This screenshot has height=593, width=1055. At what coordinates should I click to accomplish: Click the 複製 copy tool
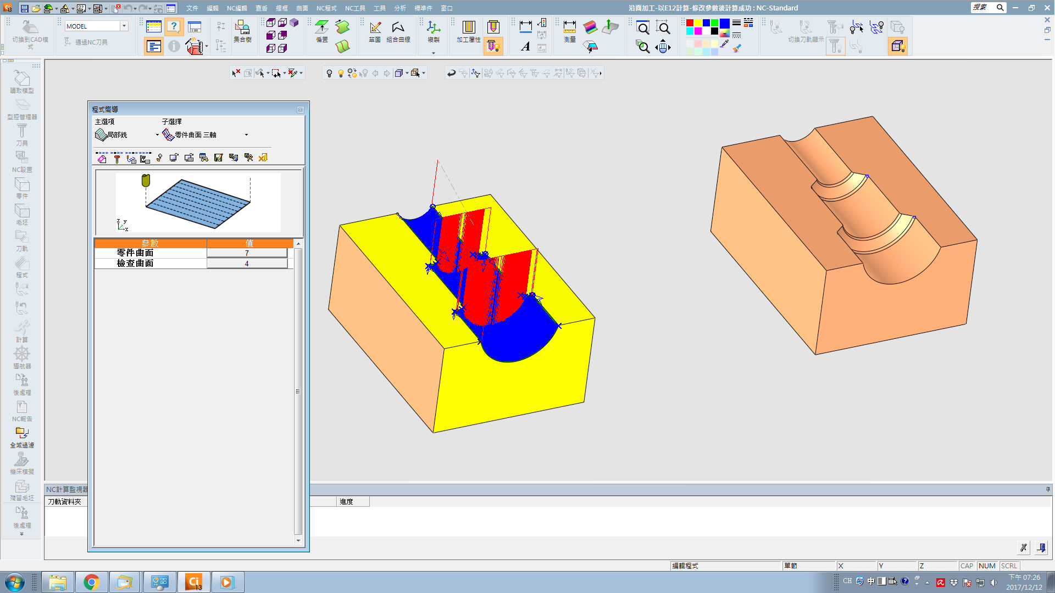pos(434,32)
